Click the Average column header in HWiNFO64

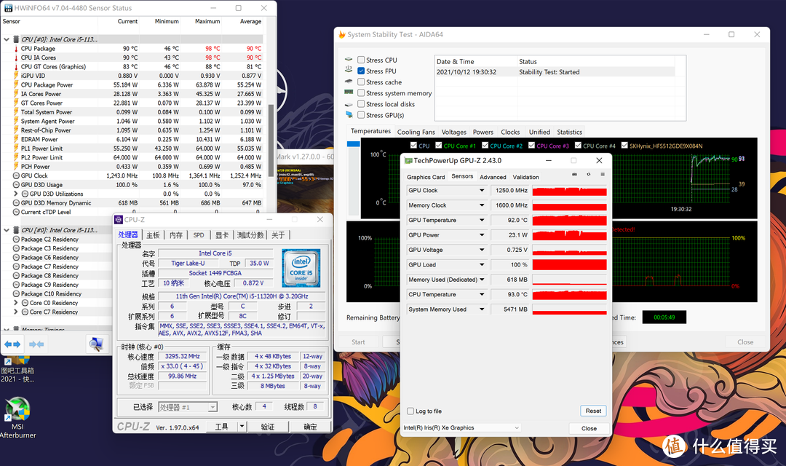point(250,22)
